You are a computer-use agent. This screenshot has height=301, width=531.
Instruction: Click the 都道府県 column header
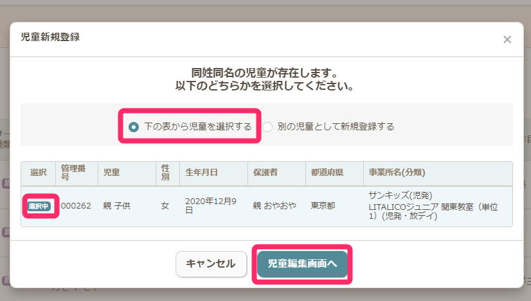coord(327,173)
